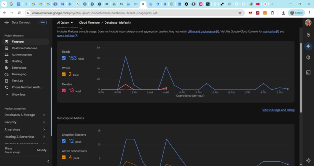Expand AI services category
Screen dimensions: 314x166
(x=25, y=130)
